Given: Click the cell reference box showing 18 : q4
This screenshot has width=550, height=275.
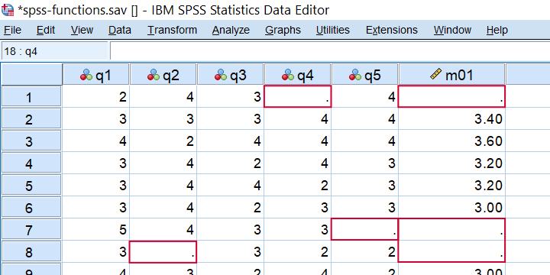Looking at the screenshot, I should pyautogui.click(x=55, y=51).
